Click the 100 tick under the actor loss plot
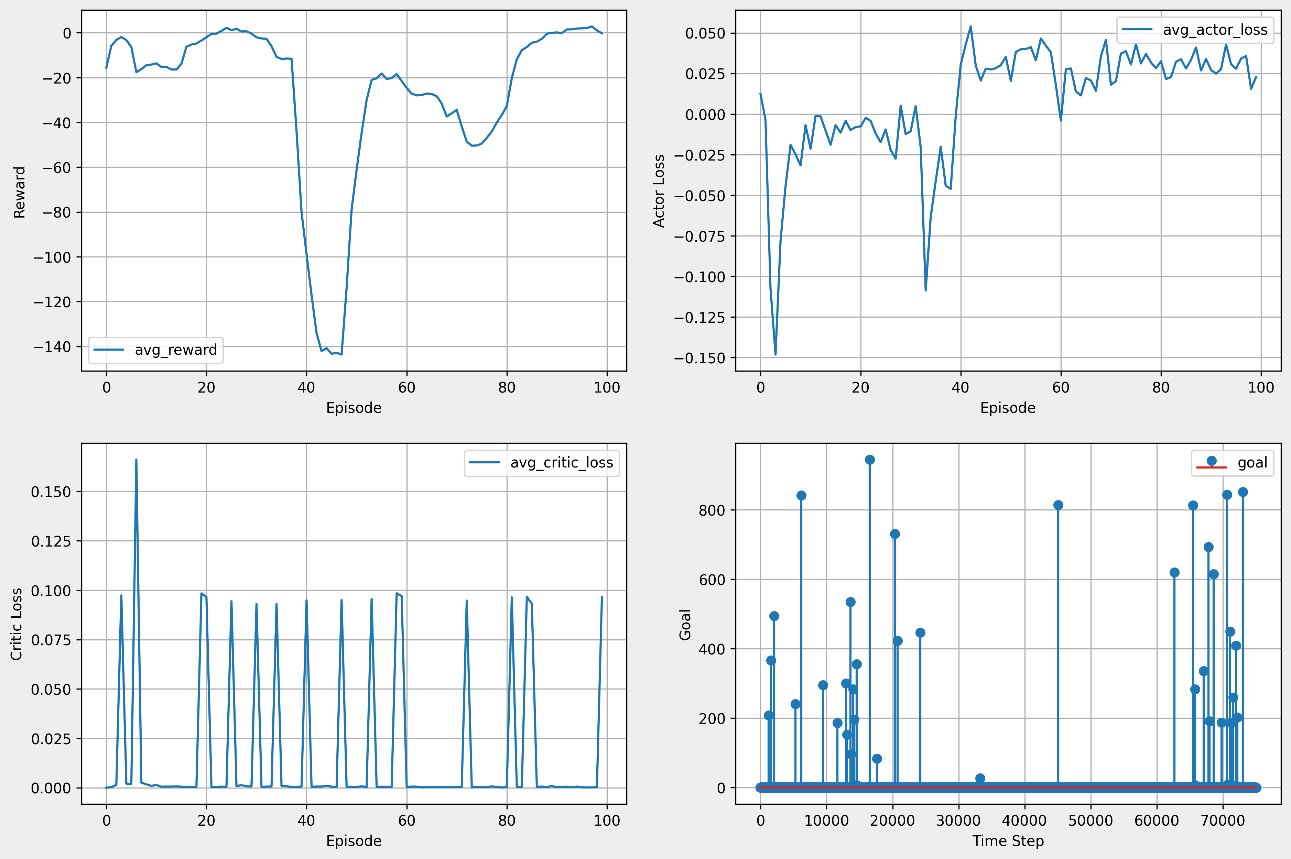Image resolution: width=1291 pixels, height=859 pixels. pos(1261,388)
